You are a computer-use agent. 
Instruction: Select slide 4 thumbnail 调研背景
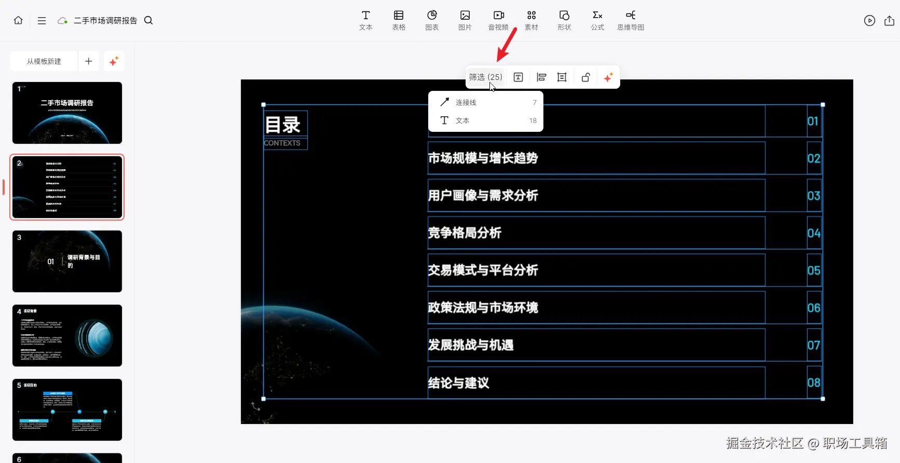tap(67, 335)
